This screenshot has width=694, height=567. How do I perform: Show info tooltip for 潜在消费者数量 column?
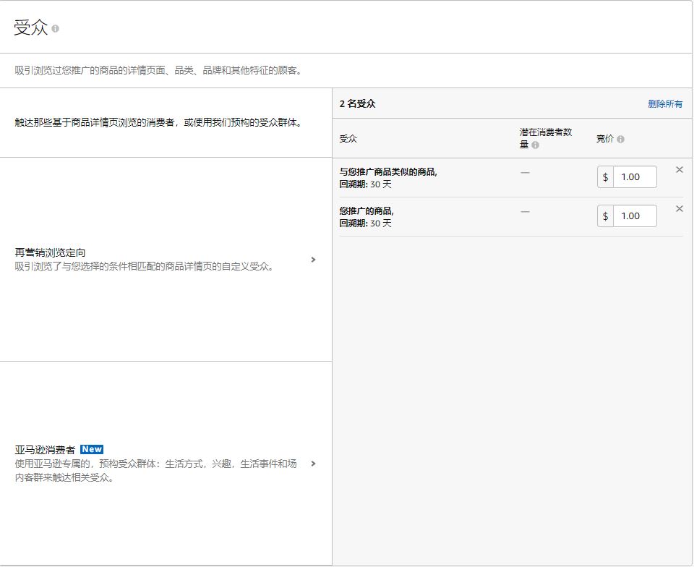(x=535, y=145)
